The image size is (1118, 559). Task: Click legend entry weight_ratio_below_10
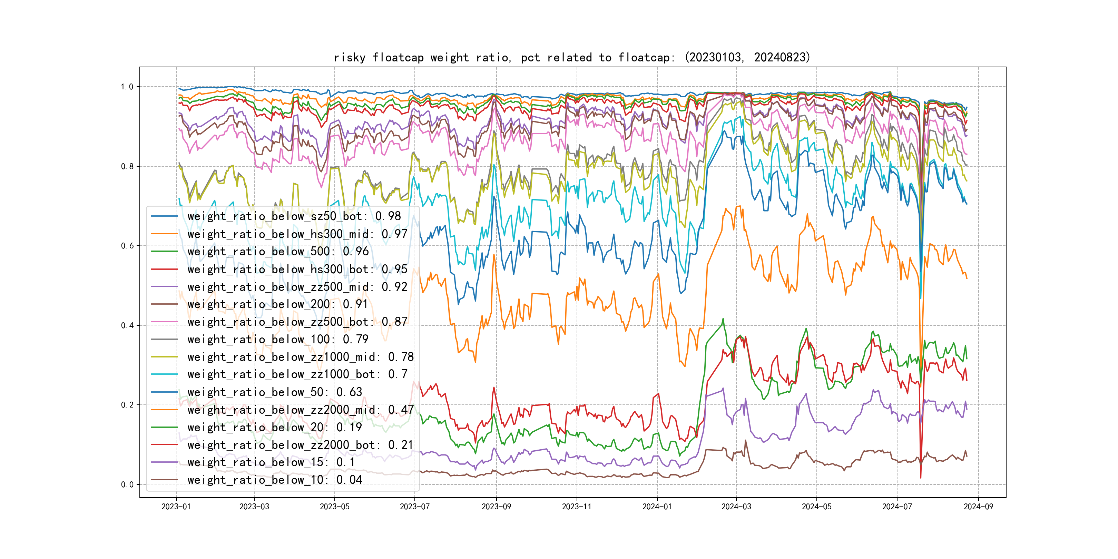[x=274, y=480]
